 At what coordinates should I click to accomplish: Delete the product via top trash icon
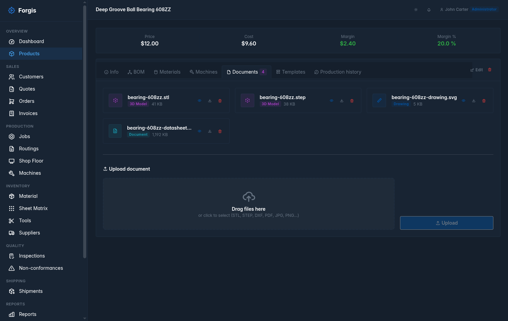click(490, 70)
